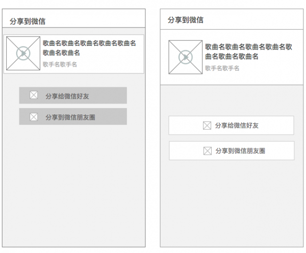
Task: Click the icon beside 分享到微信朋友圈 in right mockup
Action: coord(208,150)
